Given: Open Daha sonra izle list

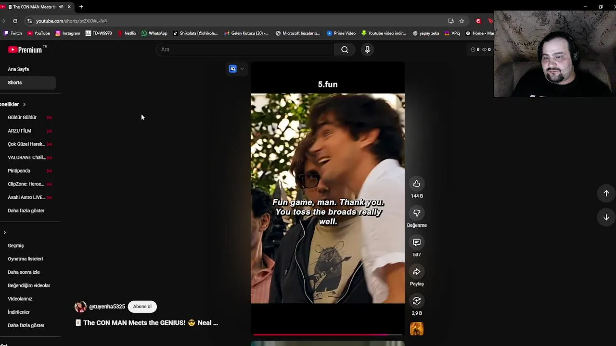Looking at the screenshot, I should coord(24,272).
